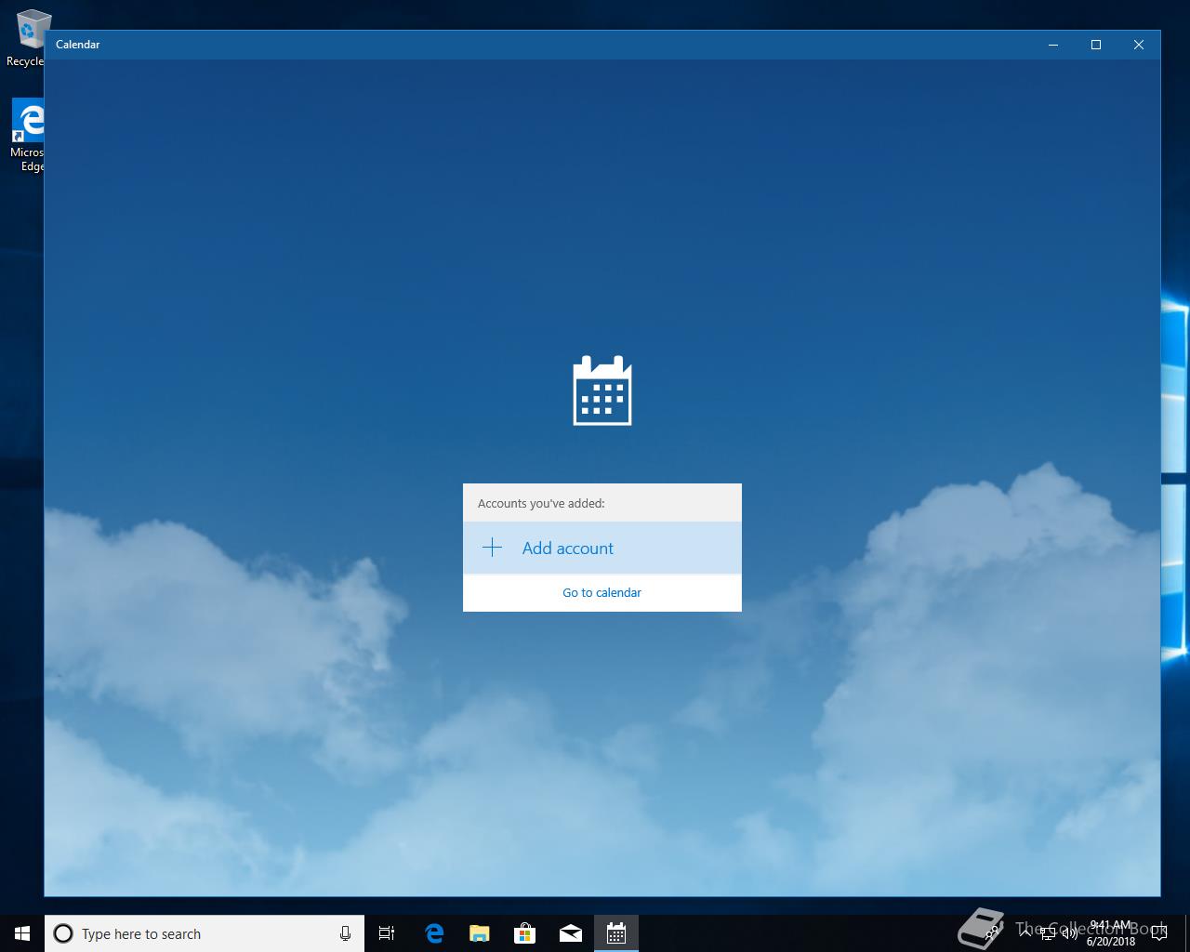
Task: Open the Windows Start menu
Action: point(22,933)
